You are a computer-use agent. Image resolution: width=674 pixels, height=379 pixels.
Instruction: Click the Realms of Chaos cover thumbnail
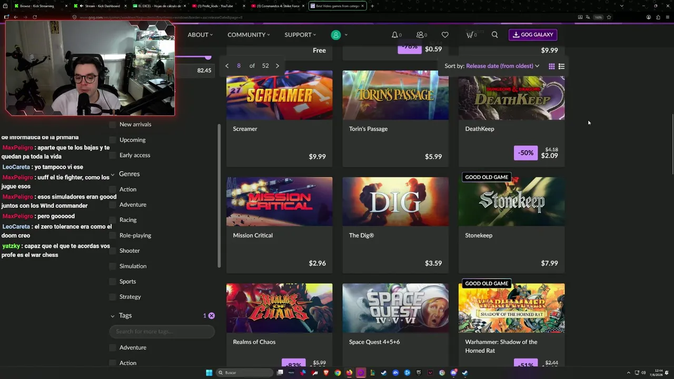280,308
